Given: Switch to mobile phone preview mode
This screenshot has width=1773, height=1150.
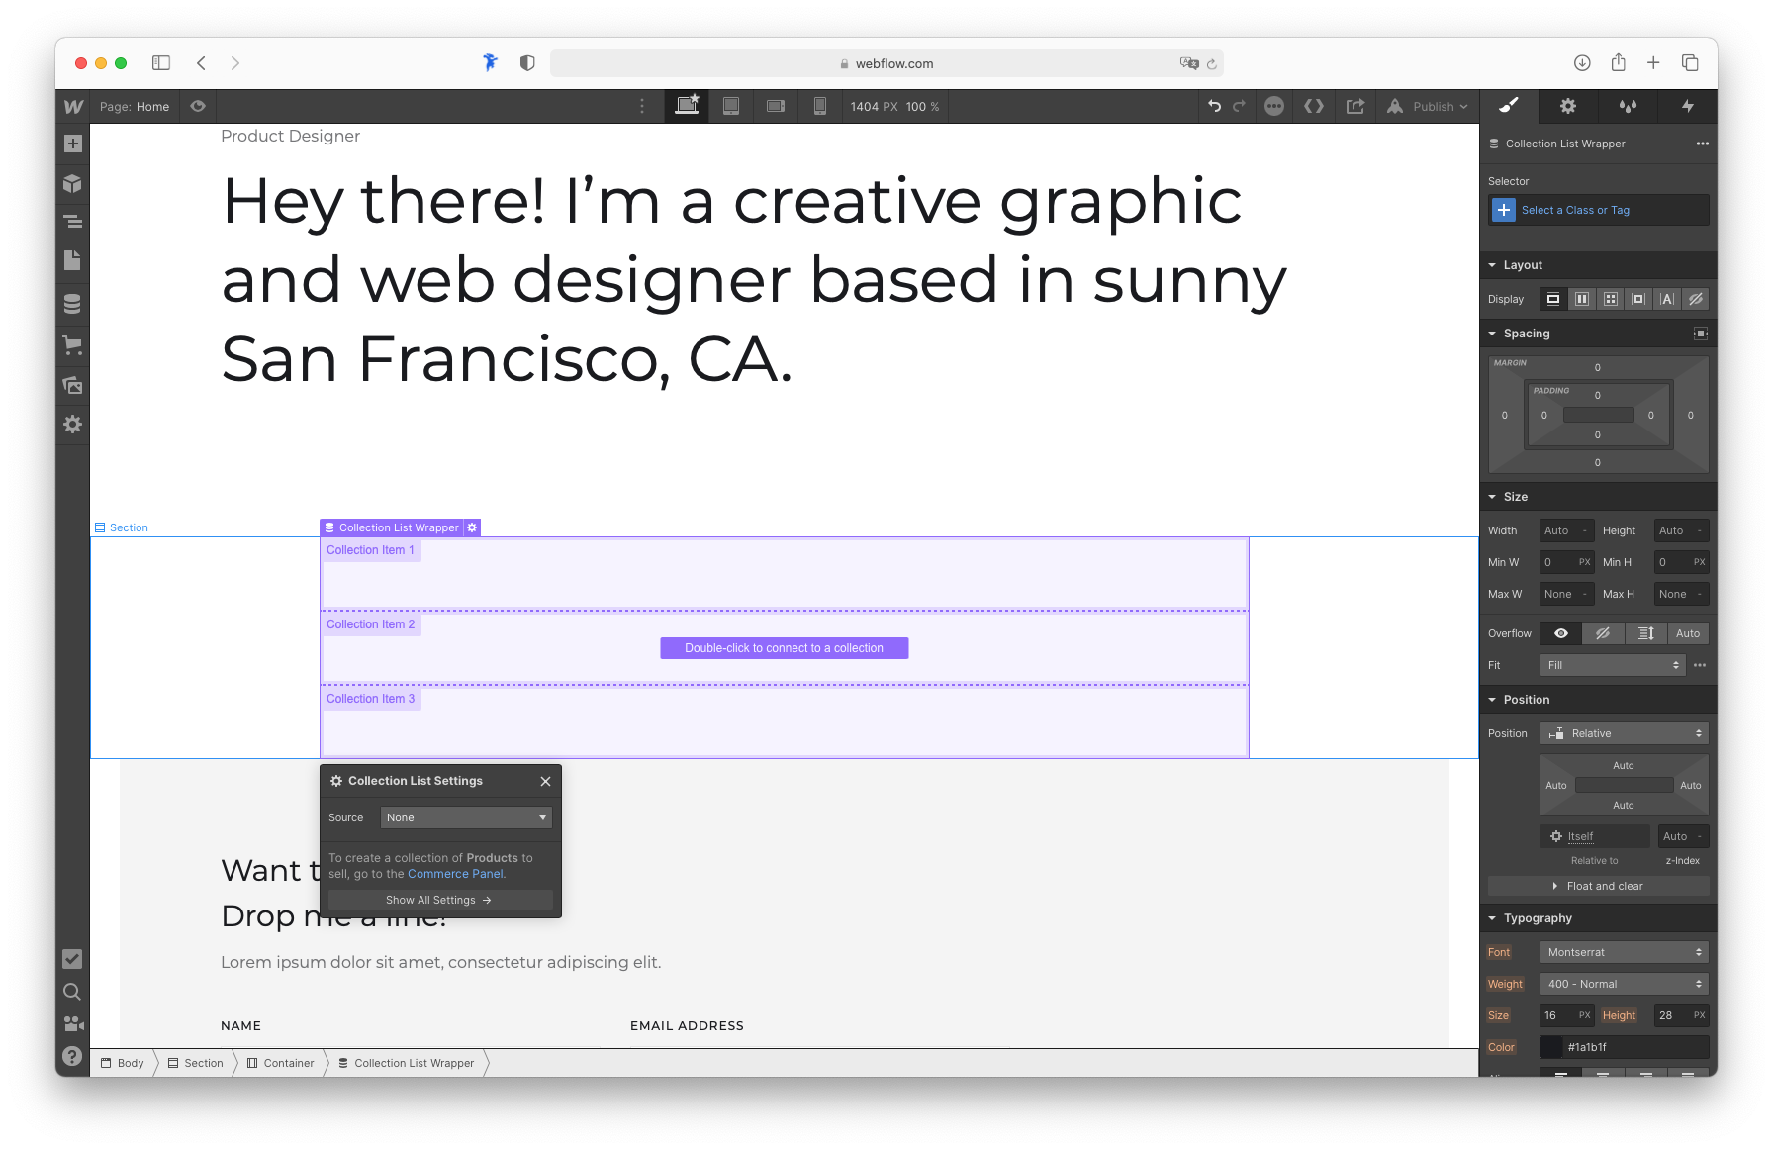Looking at the screenshot, I should point(819,106).
